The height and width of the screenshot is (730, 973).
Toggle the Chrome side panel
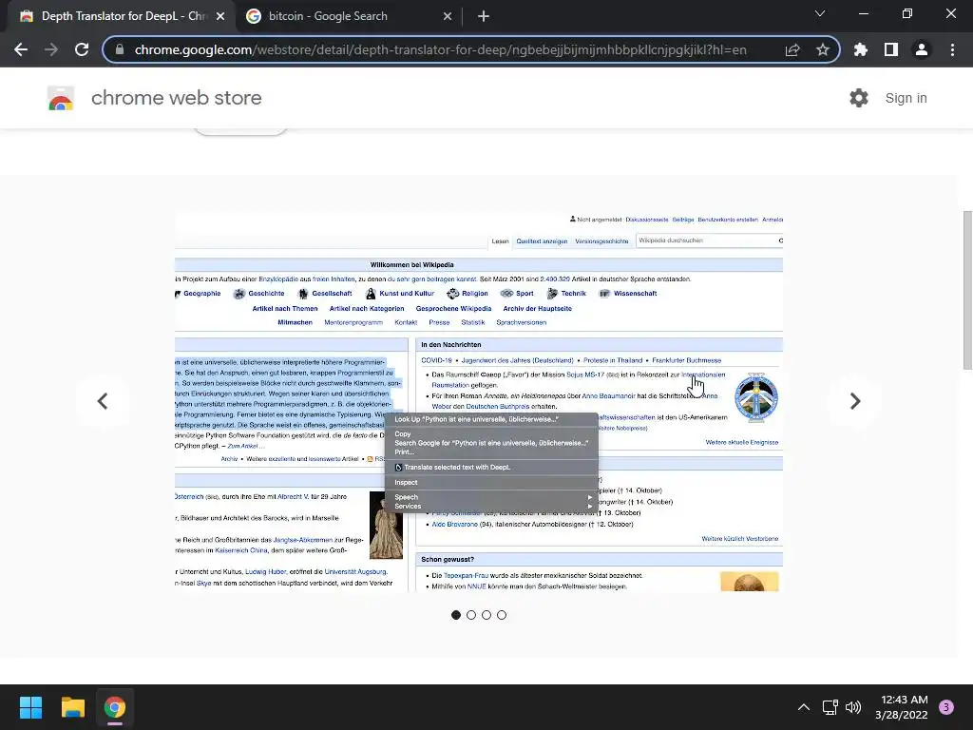coord(891,49)
